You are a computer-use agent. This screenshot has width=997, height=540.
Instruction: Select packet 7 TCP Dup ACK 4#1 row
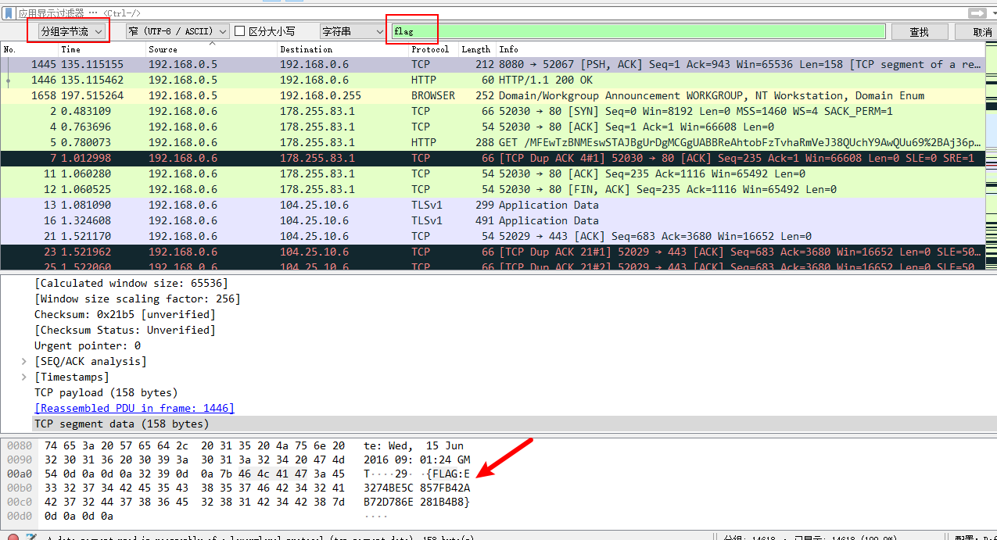point(492,158)
